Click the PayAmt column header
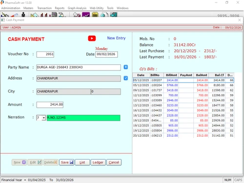The width and height of the screenshot is (244, 183). pos(186,75)
